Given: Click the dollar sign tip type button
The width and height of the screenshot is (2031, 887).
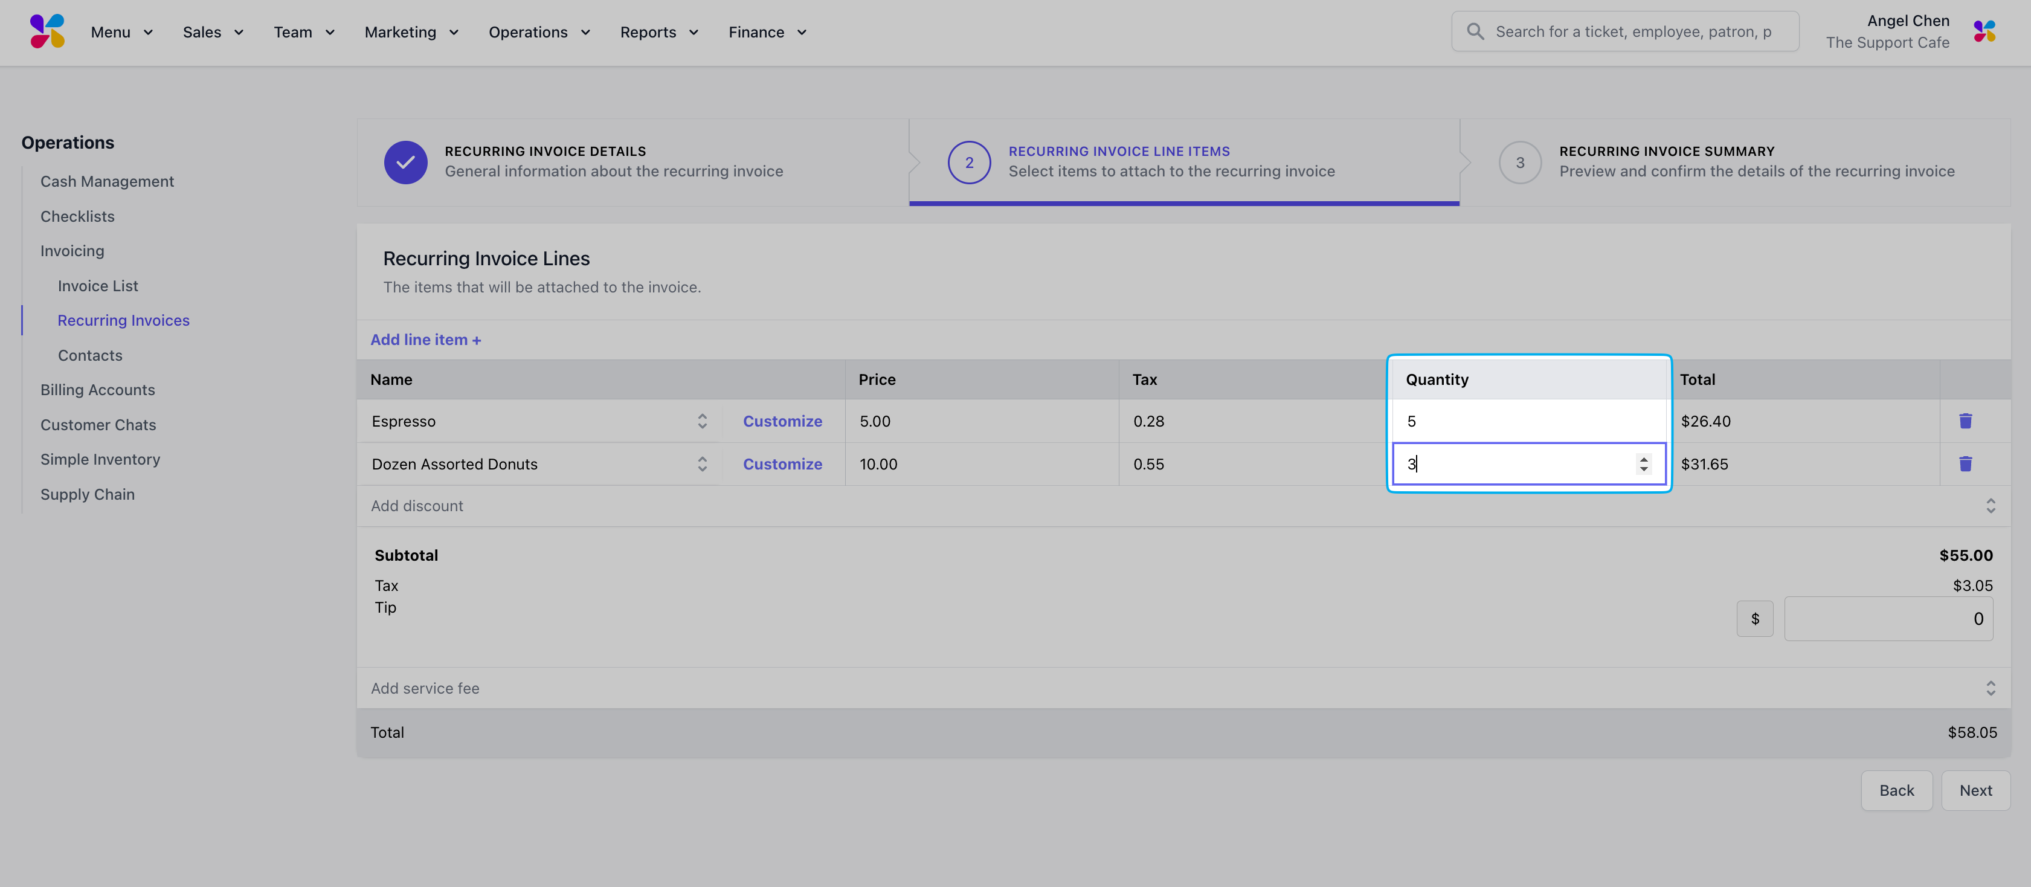Looking at the screenshot, I should click(x=1754, y=619).
